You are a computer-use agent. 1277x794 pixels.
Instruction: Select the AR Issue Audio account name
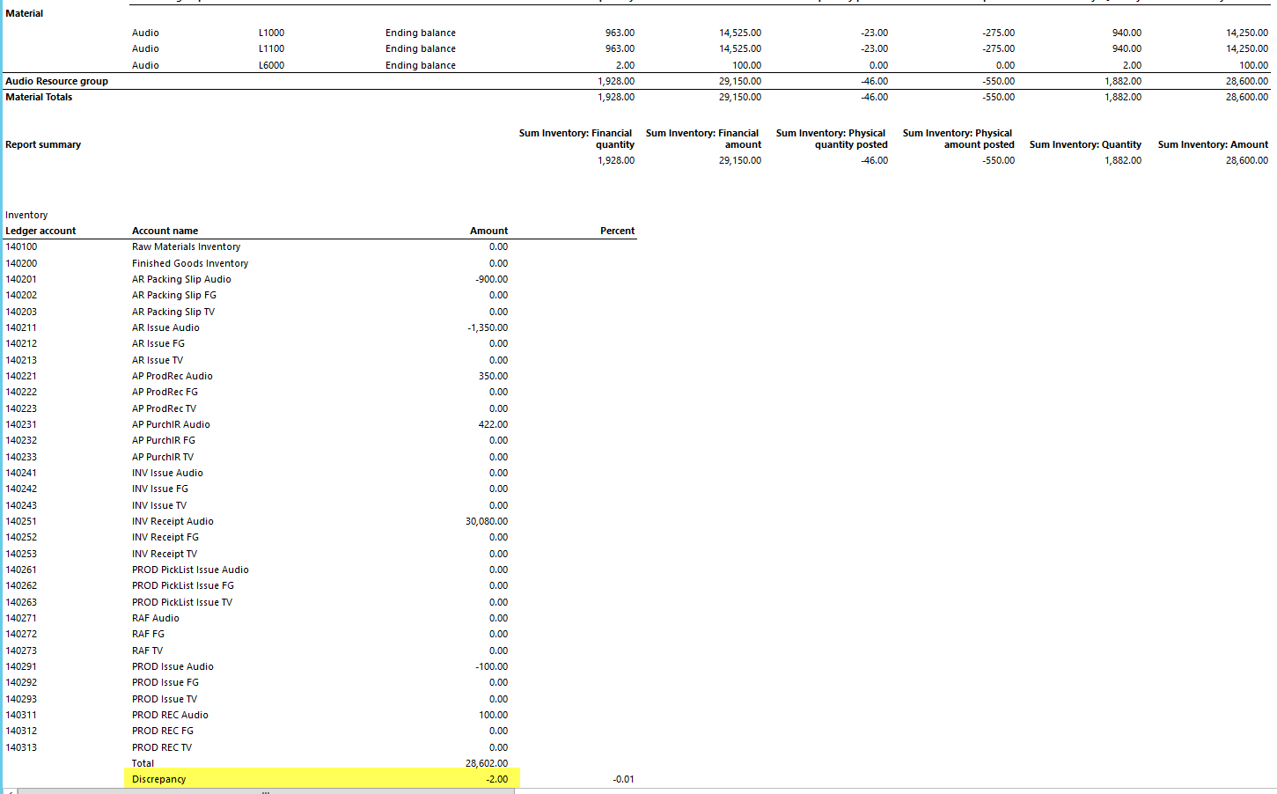[x=165, y=327]
